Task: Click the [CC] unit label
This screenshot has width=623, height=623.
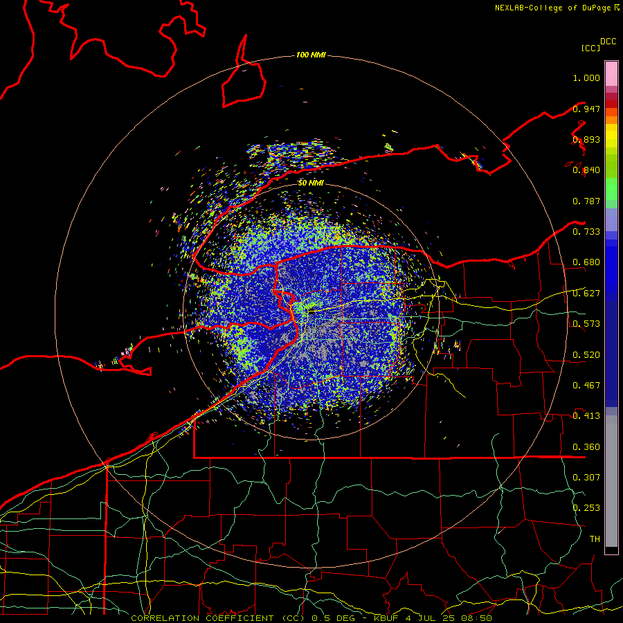Action: (x=590, y=48)
